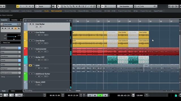The width and height of the screenshot is (181, 101).
Task: Expand the Recording zone dropdown below track list
Action: [x=67, y=90]
